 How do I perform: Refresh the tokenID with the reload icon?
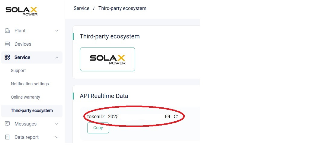176,116
